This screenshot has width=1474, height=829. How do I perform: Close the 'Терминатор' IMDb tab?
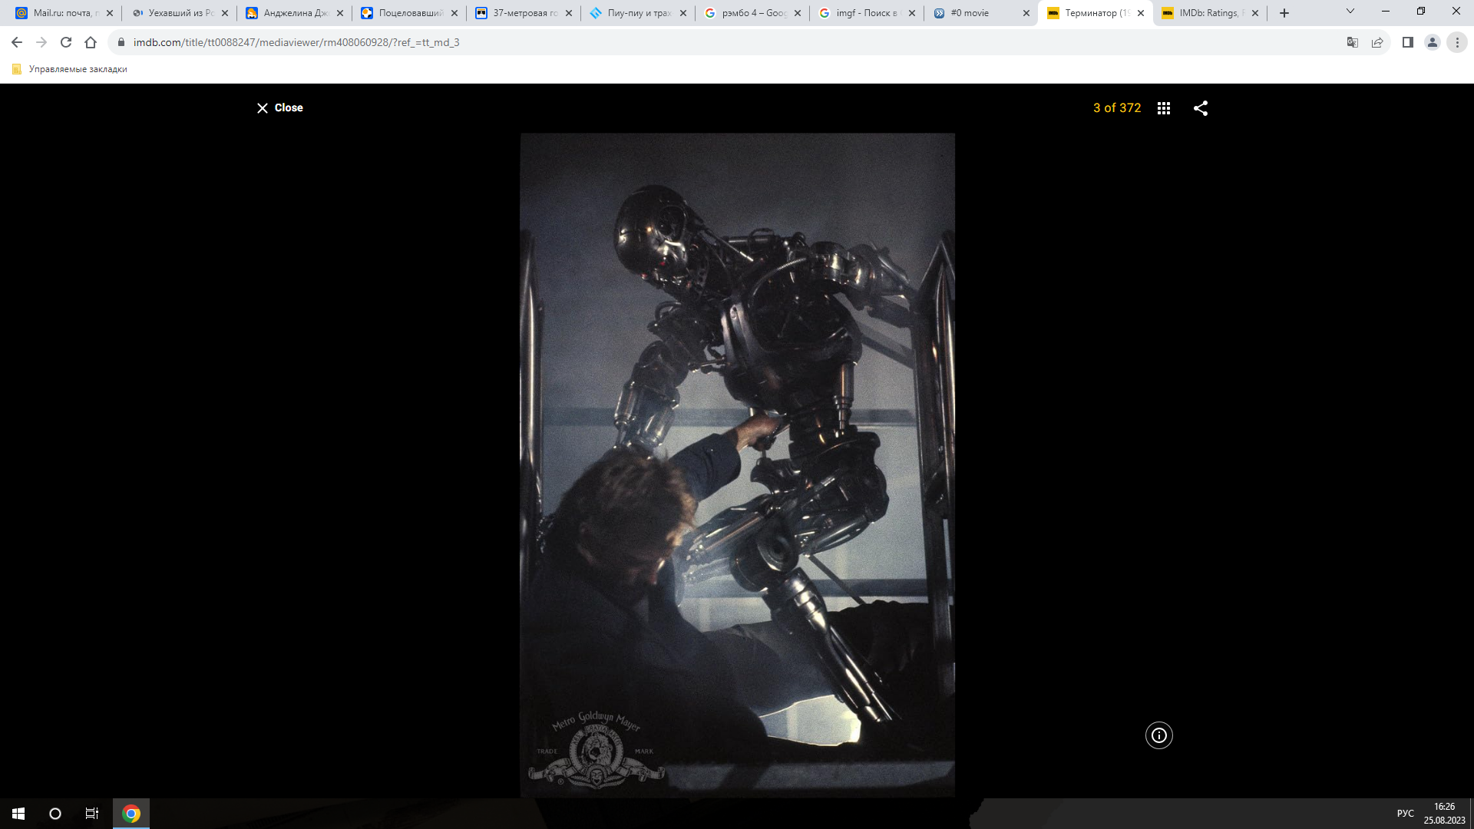1141,13
